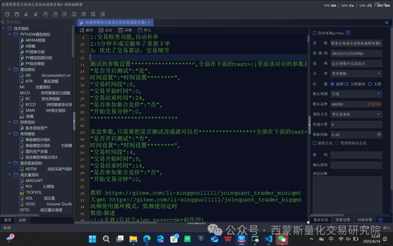Click the 回测 backtest button

pyautogui.click(x=125, y=30)
